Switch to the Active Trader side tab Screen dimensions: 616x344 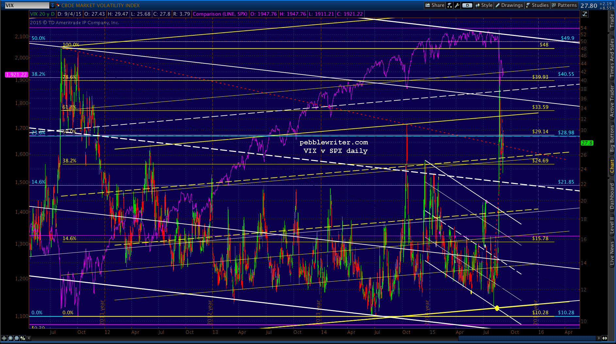(612, 101)
